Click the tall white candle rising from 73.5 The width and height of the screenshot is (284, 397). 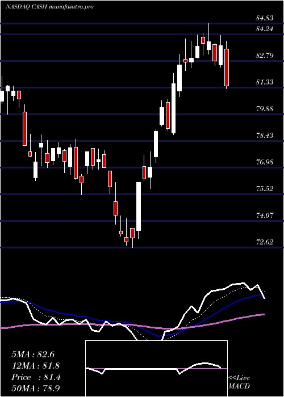[139, 206]
